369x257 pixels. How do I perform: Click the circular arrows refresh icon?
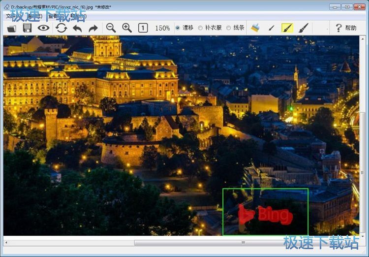(61, 28)
